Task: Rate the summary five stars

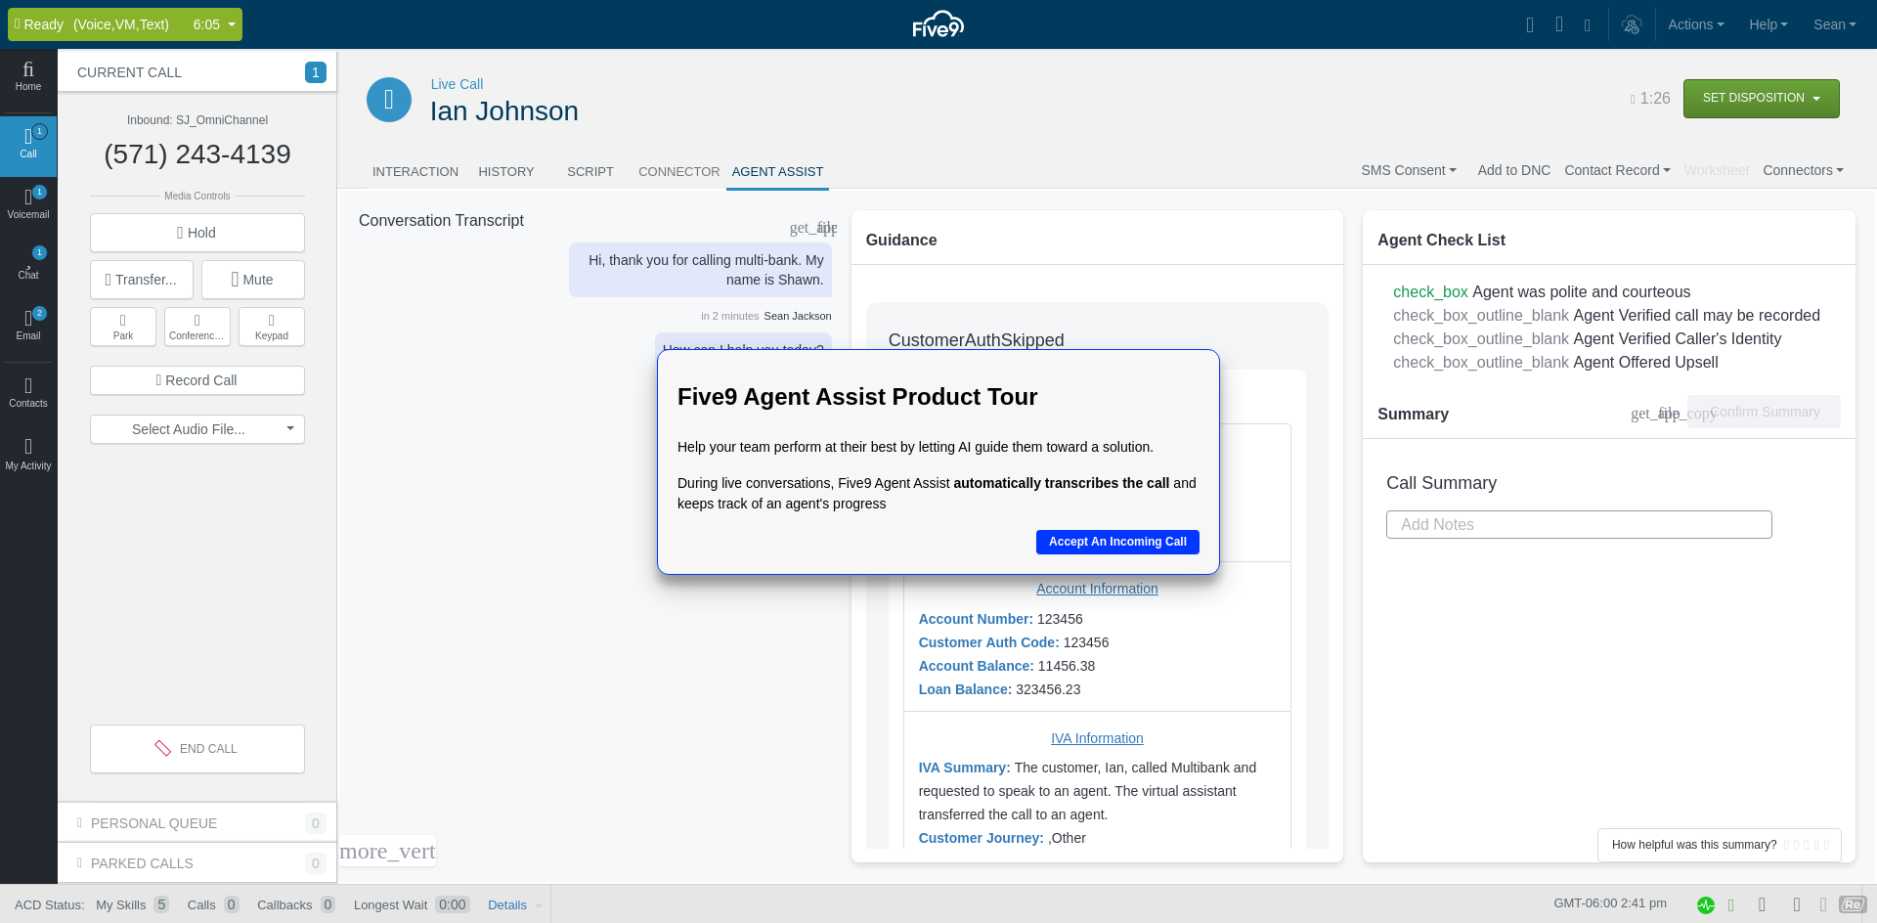Action: tap(1826, 846)
